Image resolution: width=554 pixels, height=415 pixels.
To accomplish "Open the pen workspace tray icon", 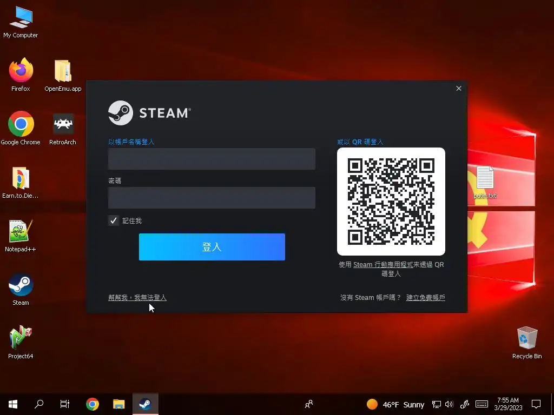I will pyautogui.click(x=465, y=404).
